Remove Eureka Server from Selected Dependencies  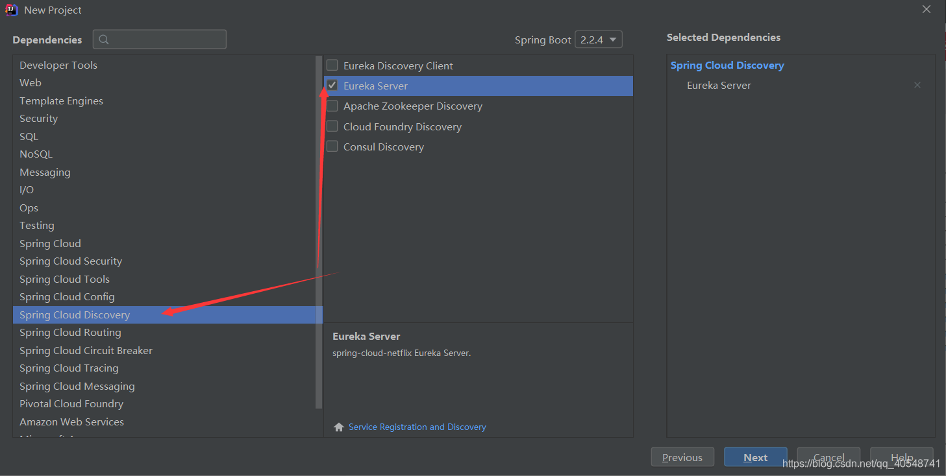click(917, 85)
